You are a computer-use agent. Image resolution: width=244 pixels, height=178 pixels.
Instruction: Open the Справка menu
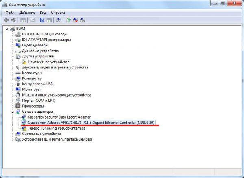point(58,13)
